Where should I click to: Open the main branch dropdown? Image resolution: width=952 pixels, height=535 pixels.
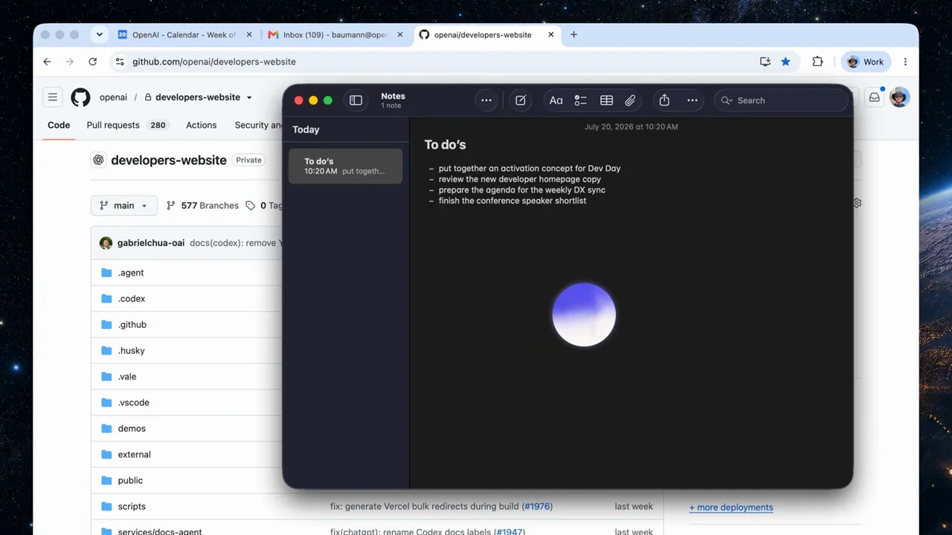124,206
